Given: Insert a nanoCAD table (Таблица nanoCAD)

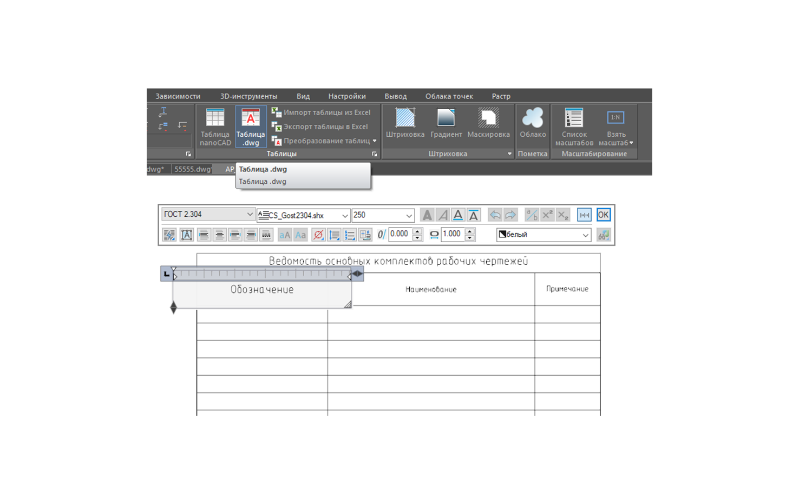Looking at the screenshot, I should (x=215, y=127).
